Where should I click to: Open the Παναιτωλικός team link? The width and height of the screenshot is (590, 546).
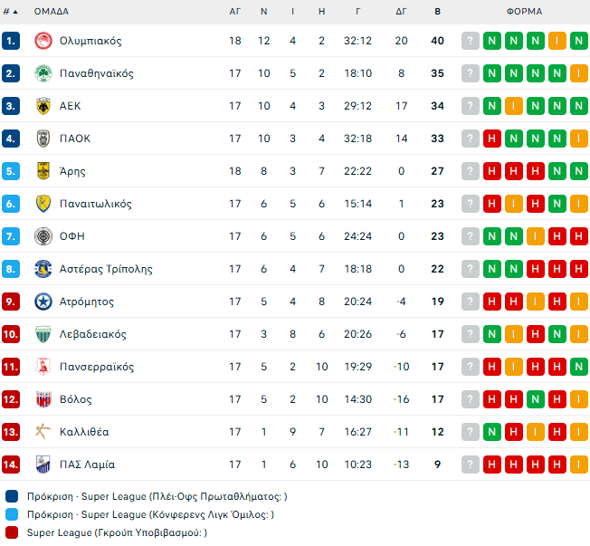(x=96, y=204)
